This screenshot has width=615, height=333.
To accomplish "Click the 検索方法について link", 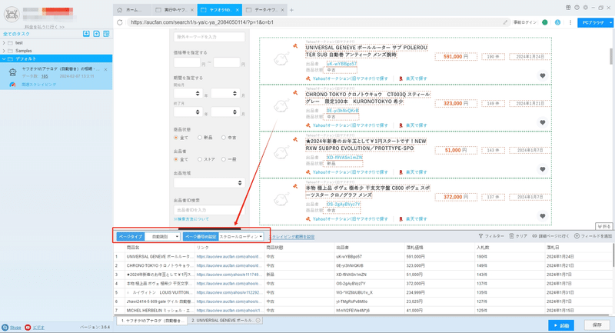I will tap(191, 219).
